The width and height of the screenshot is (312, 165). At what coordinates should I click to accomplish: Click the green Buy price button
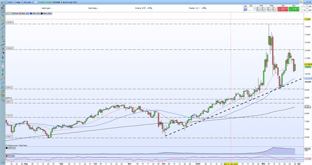point(294,9)
